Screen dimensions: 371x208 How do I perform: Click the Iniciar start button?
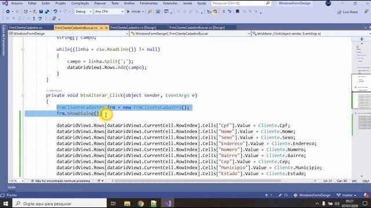pos(134,12)
